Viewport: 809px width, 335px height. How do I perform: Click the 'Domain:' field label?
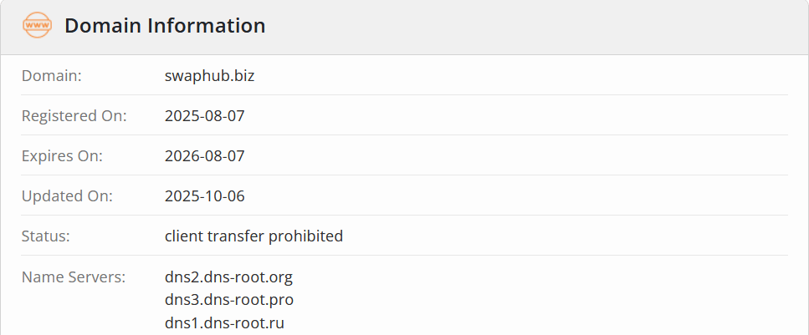point(52,76)
